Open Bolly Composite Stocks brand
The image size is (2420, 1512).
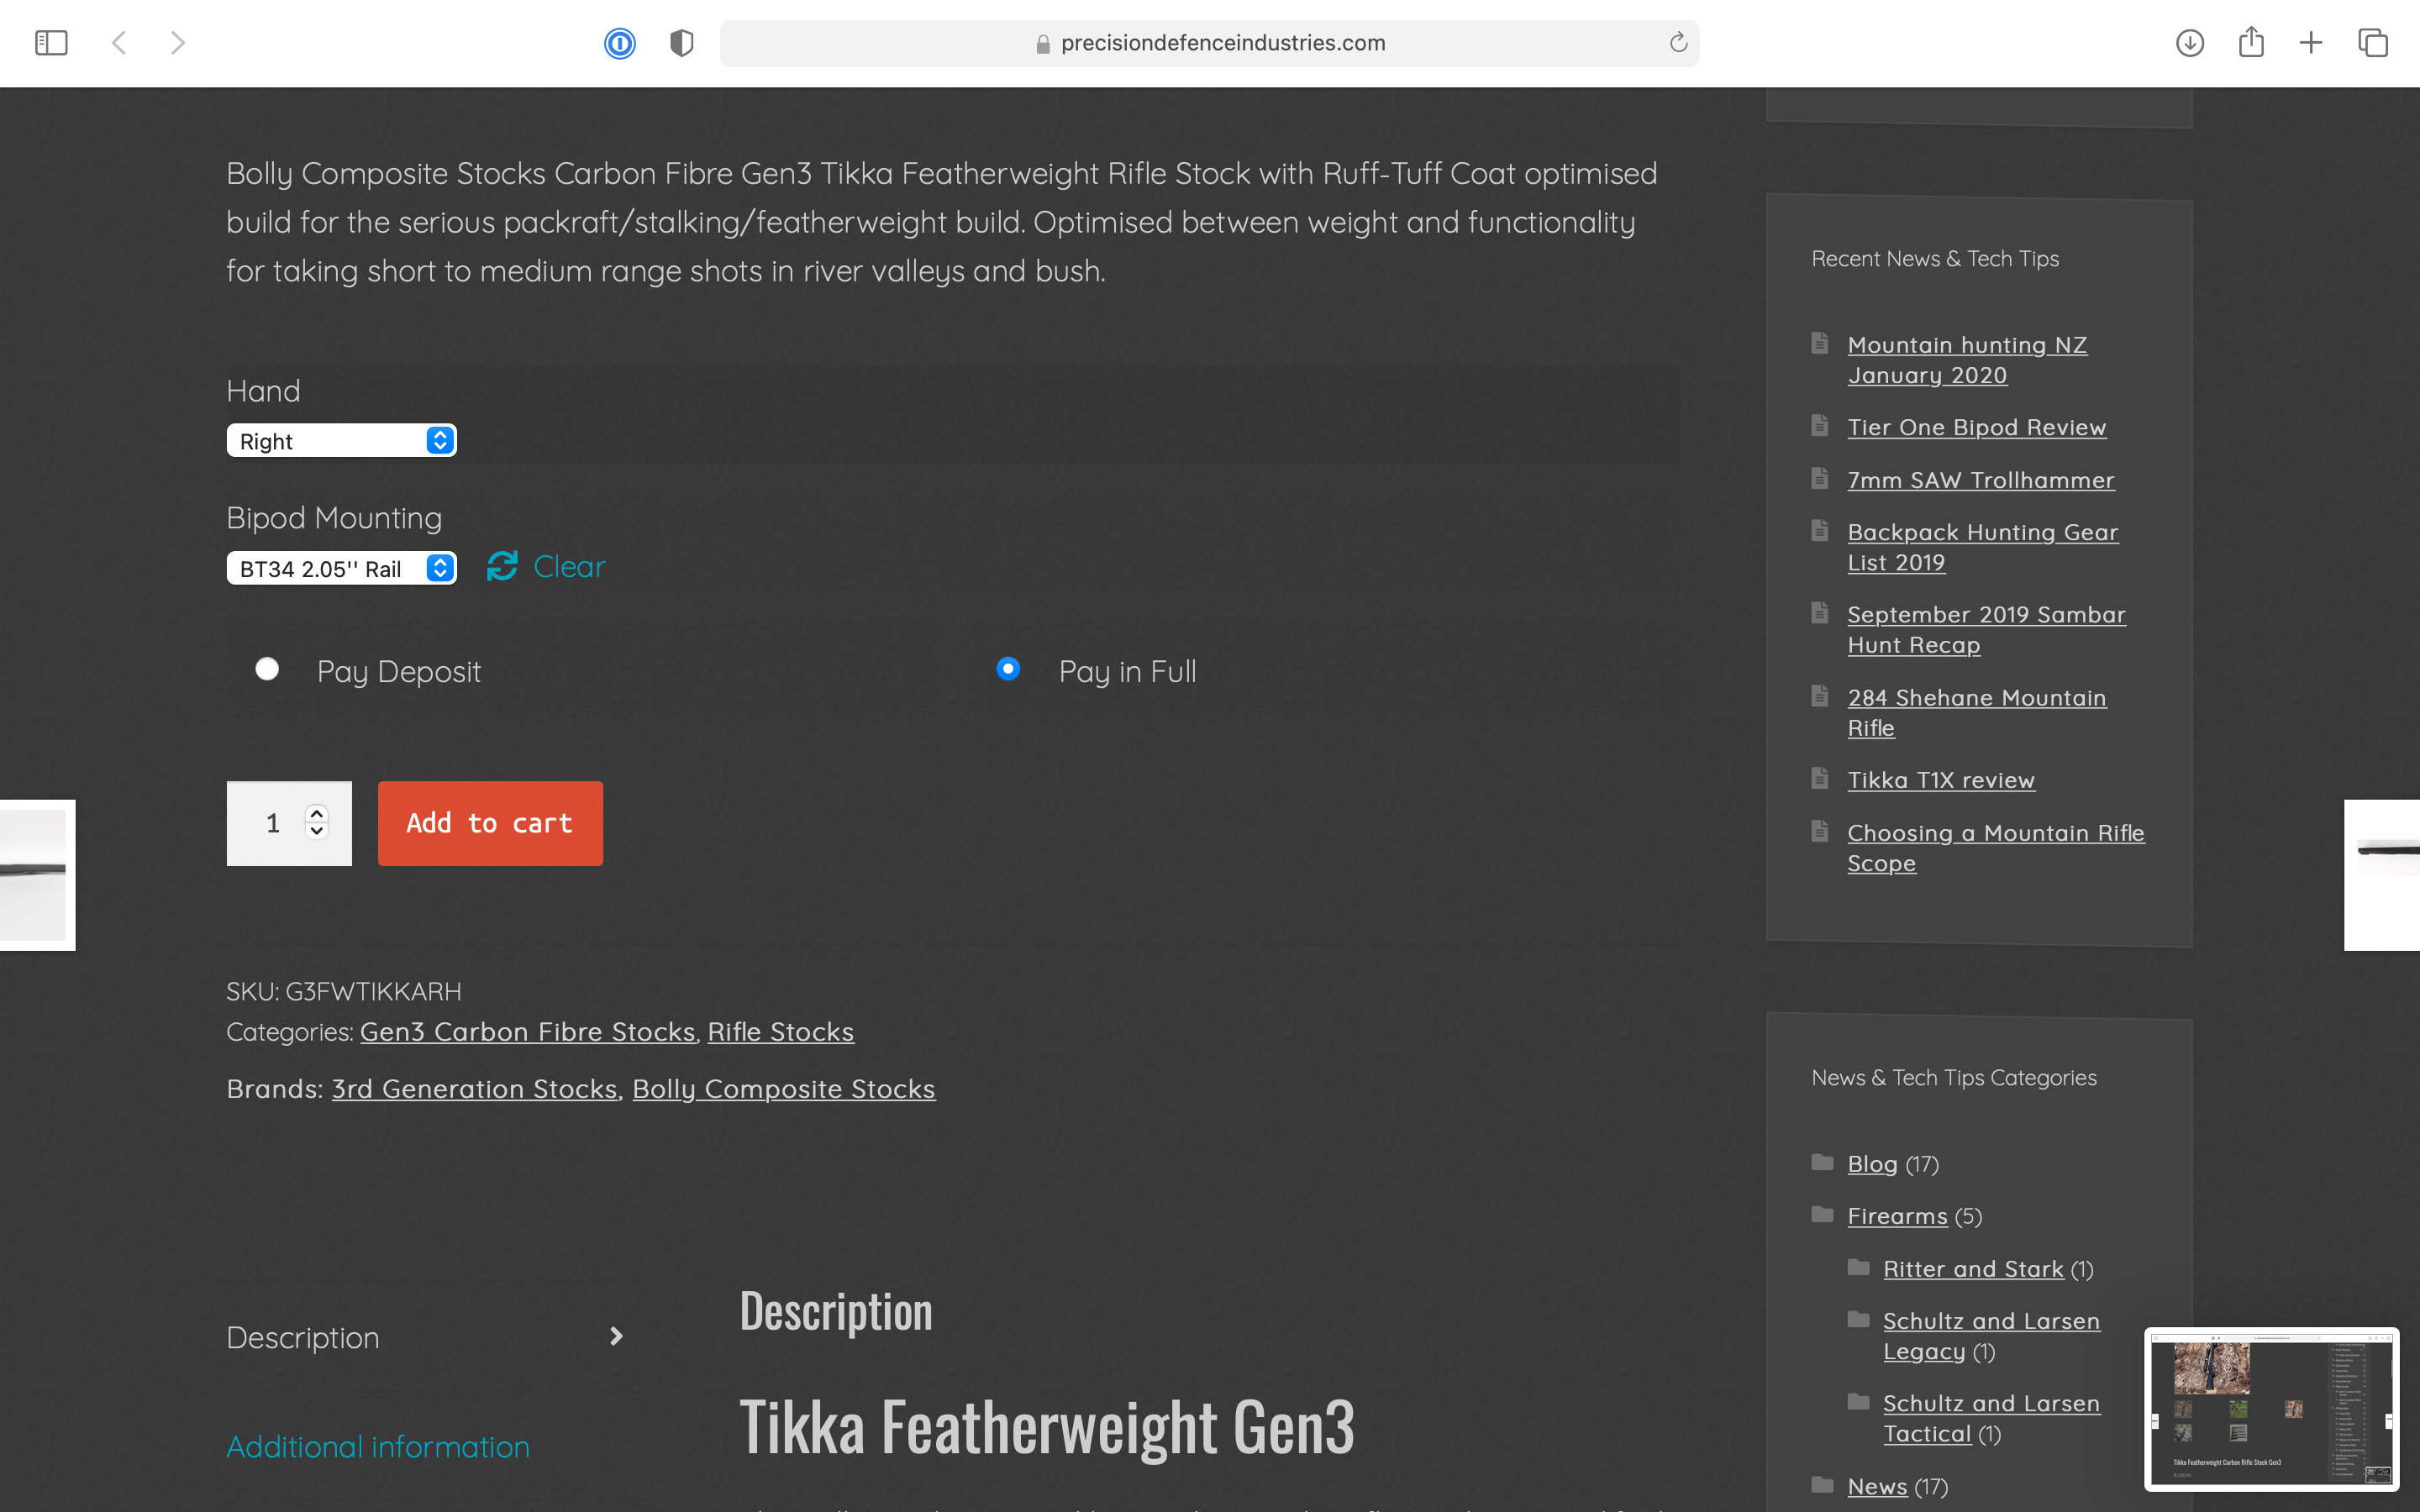pyautogui.click(x=784, y=1088)
